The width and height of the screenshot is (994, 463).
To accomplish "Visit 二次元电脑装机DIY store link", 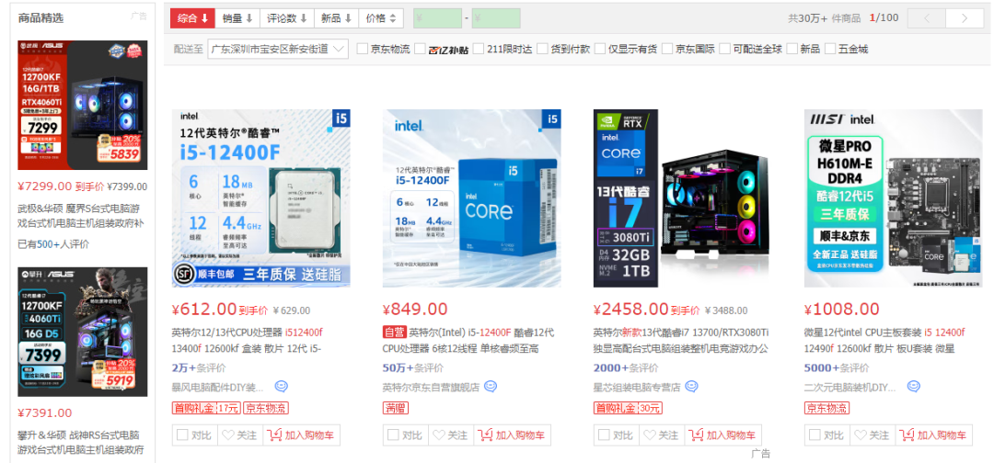I will [x=852, y=387].
